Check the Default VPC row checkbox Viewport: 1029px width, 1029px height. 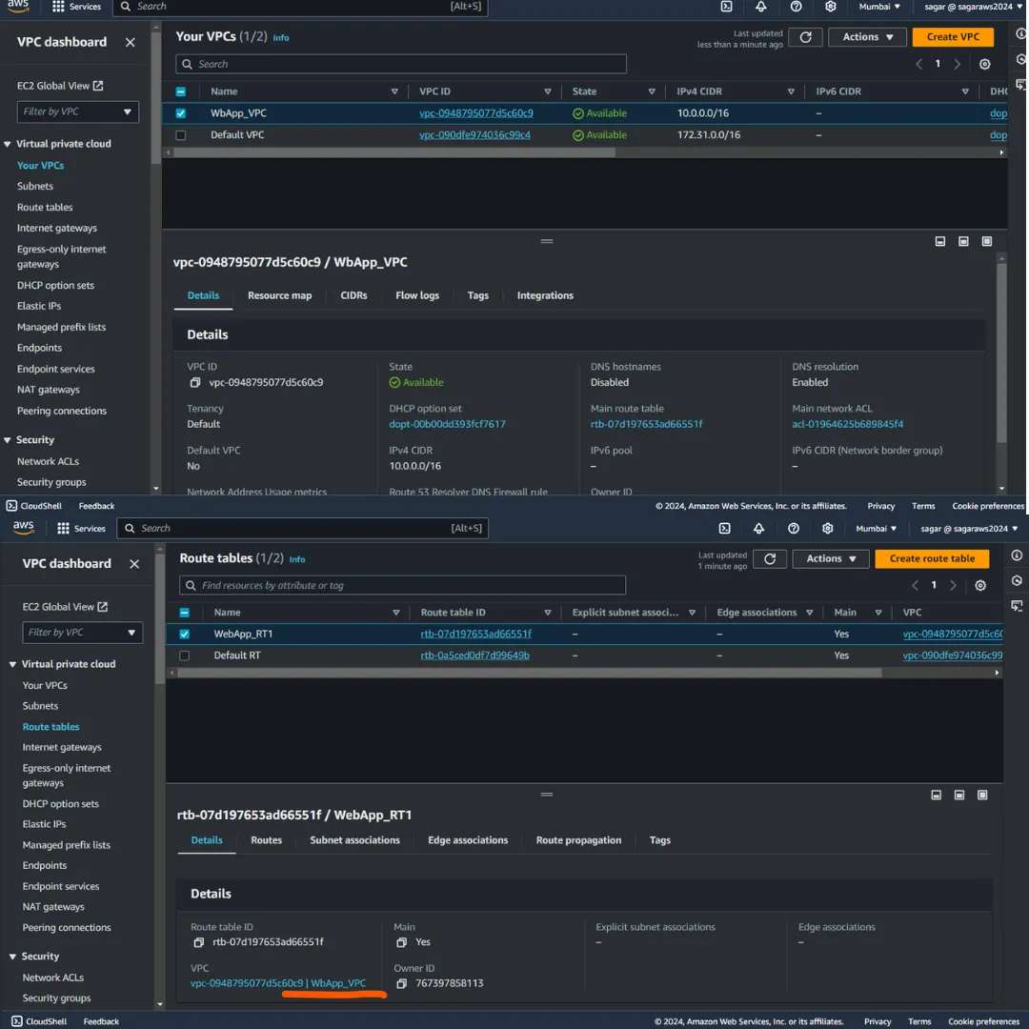coord(180,135)
